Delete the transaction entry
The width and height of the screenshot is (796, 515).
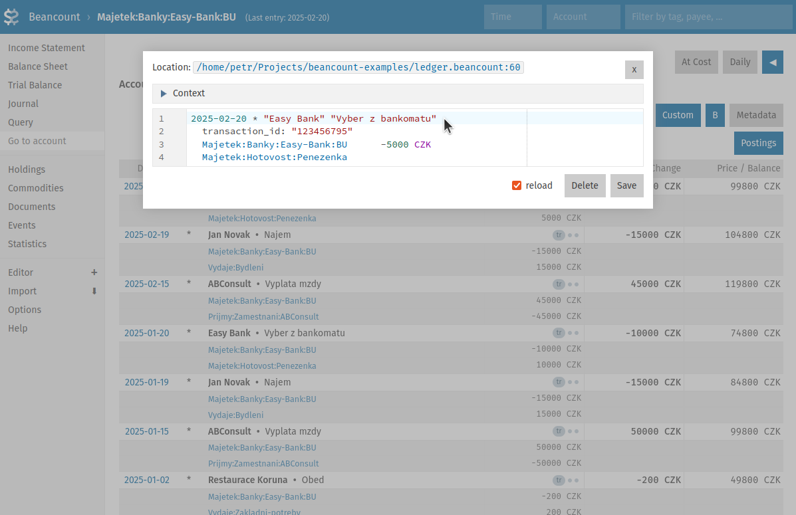click(x=585, y=186)
